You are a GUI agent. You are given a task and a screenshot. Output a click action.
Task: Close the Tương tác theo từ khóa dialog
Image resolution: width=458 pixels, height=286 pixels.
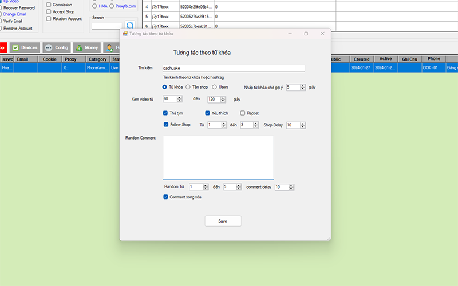322,34
